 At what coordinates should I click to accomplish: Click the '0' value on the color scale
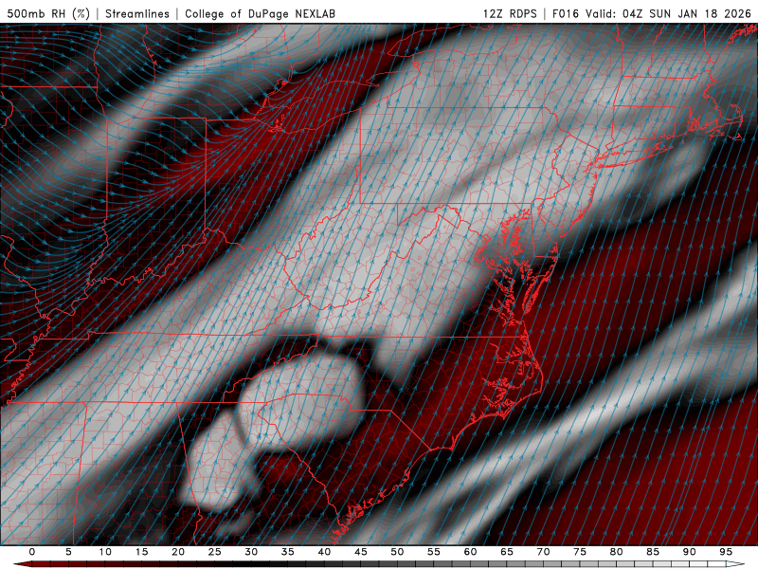[x=32, y=552]
